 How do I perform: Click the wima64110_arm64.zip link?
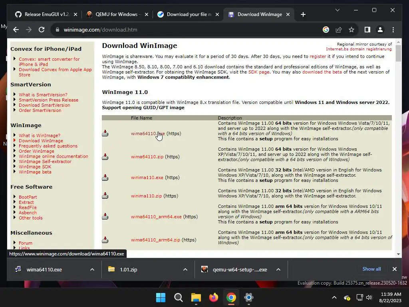[x=155, y=240]
